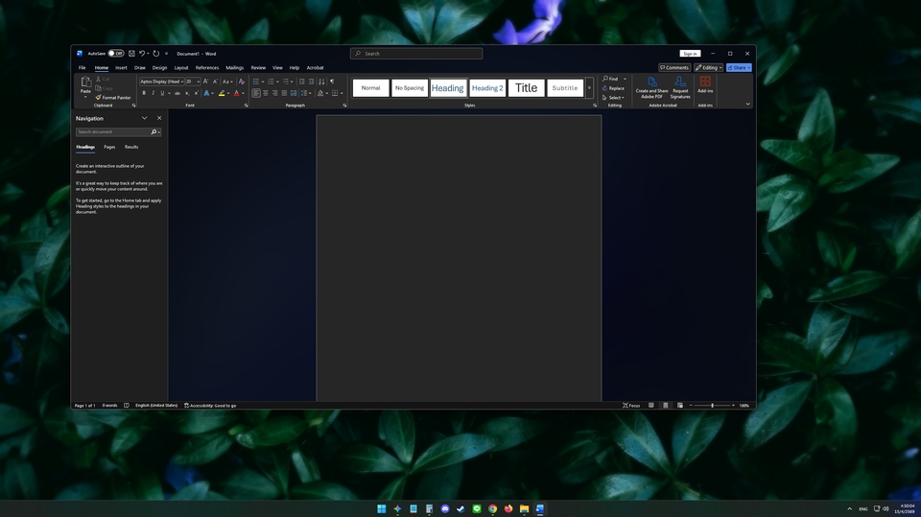Click the Create and Share Adobe PDF icon
Image resolution: width=921 pixels, height=517 pixels.
[651, 83]
